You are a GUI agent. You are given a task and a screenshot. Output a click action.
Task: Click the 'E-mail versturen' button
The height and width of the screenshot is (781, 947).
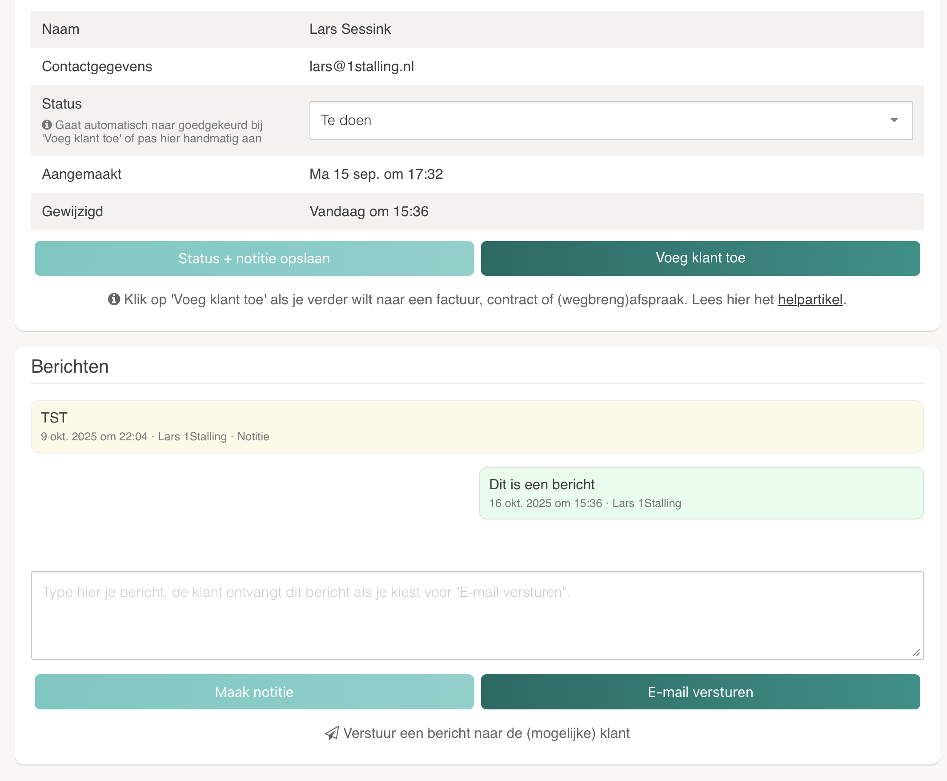pos(700,692)
